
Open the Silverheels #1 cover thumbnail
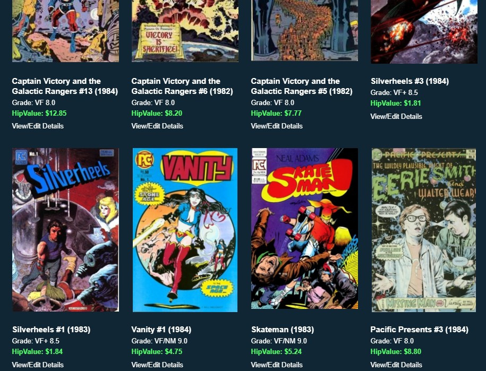[x=65, y=230]
